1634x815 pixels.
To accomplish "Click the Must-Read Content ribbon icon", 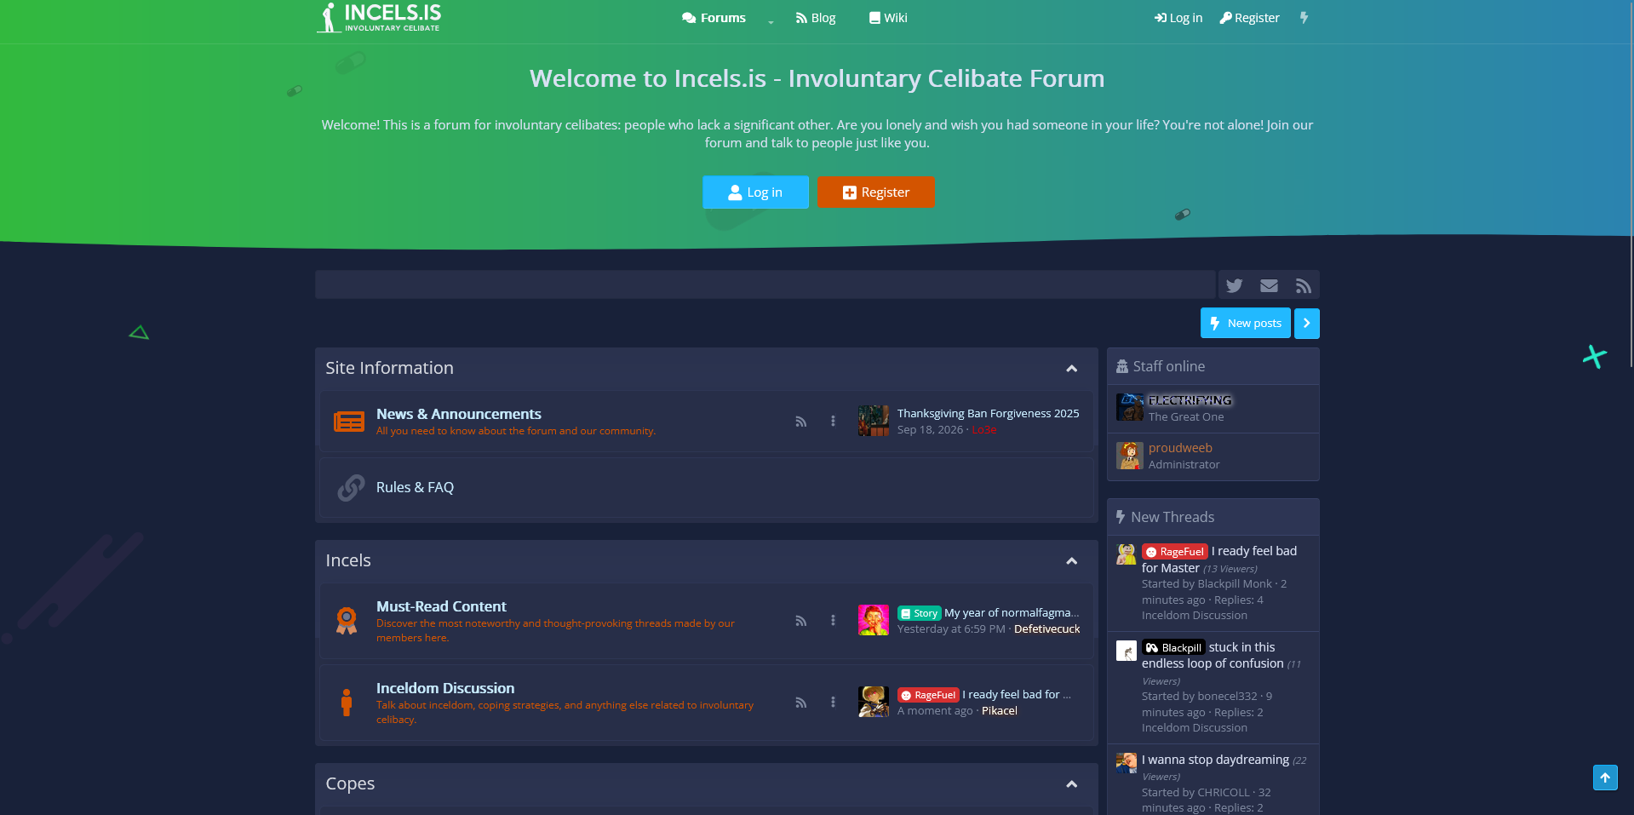I will pos(347,621).
